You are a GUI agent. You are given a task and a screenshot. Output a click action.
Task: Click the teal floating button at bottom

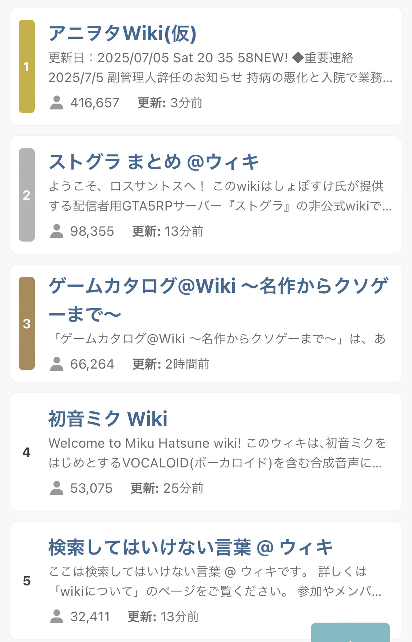tap(350, 632)
